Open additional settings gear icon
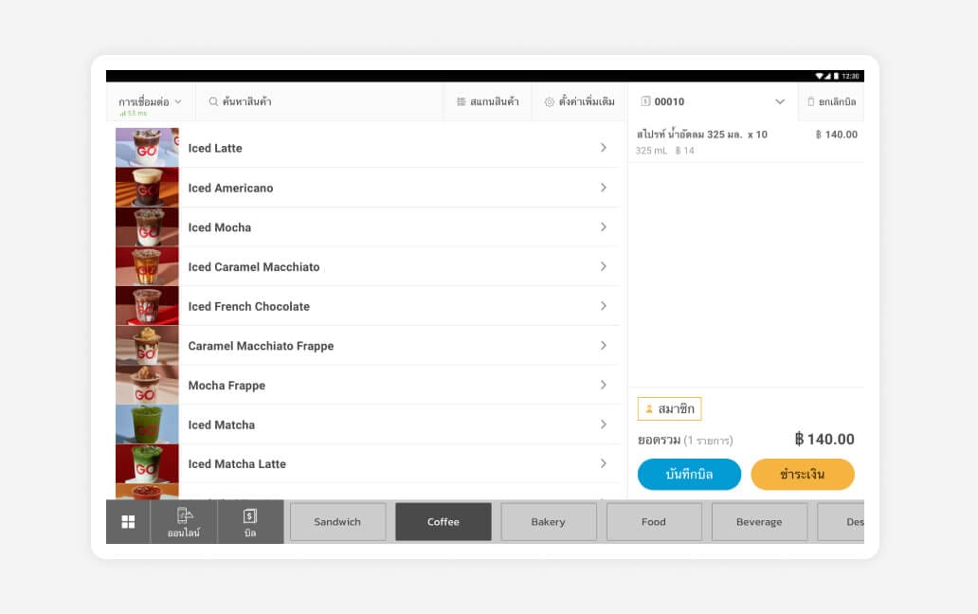978x614 pixels. [x=549, y=101]
